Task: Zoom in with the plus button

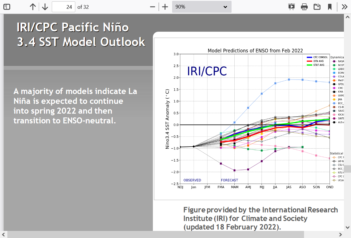Action: (x=165, y=7)
